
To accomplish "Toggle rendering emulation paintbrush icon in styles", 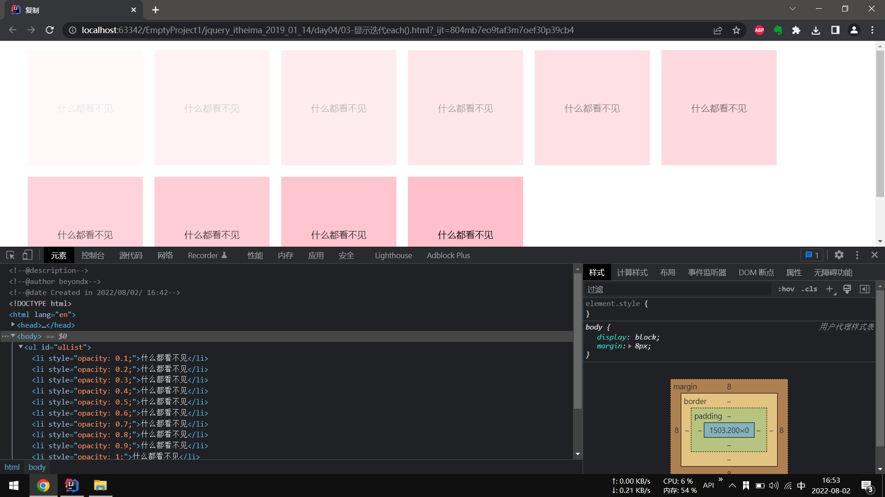I will click(x=847, y=289).
